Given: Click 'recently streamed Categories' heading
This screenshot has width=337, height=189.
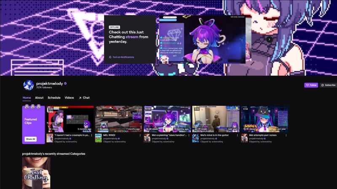Looking at the screenshot, I should (x=54, y=154).
